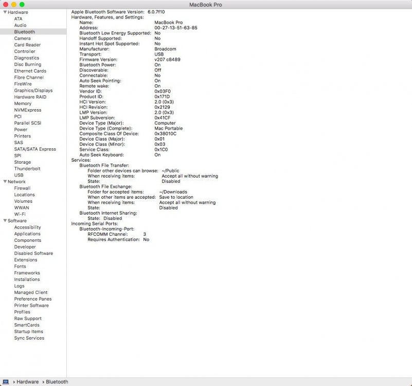
Task: Collapse the Software section triangle
Action: [5, 221]
